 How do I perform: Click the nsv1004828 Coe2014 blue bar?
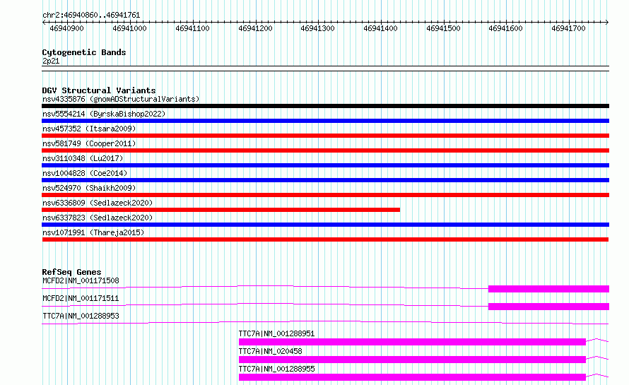pyautogui.click(x=325, y=180)
